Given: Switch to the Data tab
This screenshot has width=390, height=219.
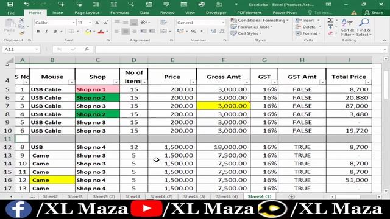Looking at the screenshot, I should click(144, 13).
